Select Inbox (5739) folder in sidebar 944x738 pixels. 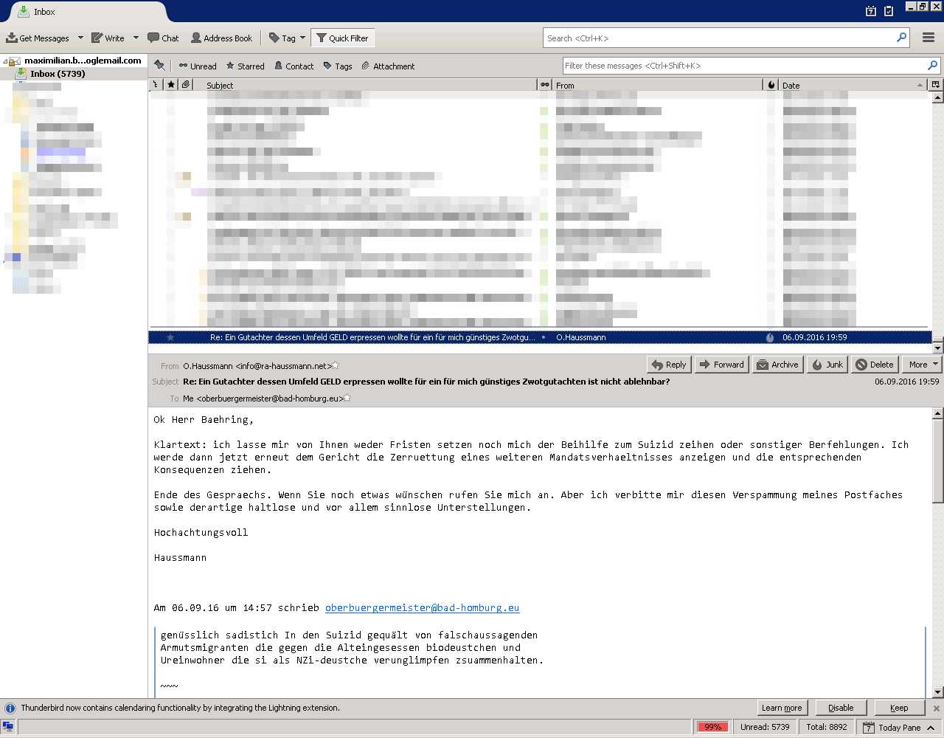(x=57, y=74)
